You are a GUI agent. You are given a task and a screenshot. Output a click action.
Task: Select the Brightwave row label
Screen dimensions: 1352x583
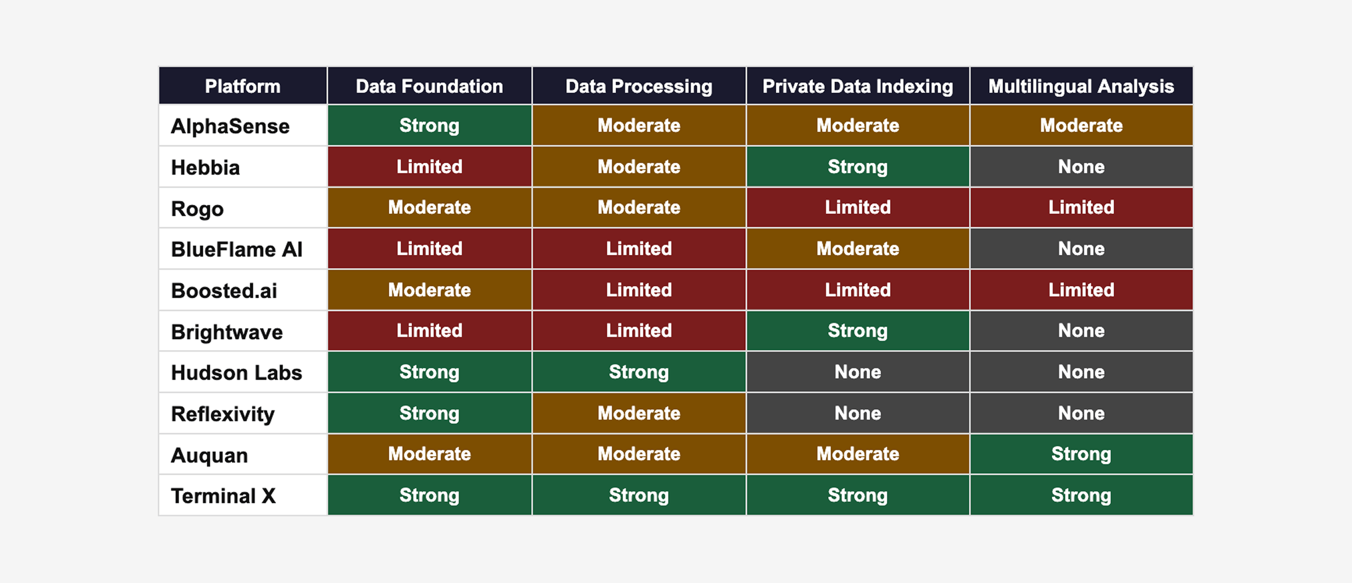227,331
